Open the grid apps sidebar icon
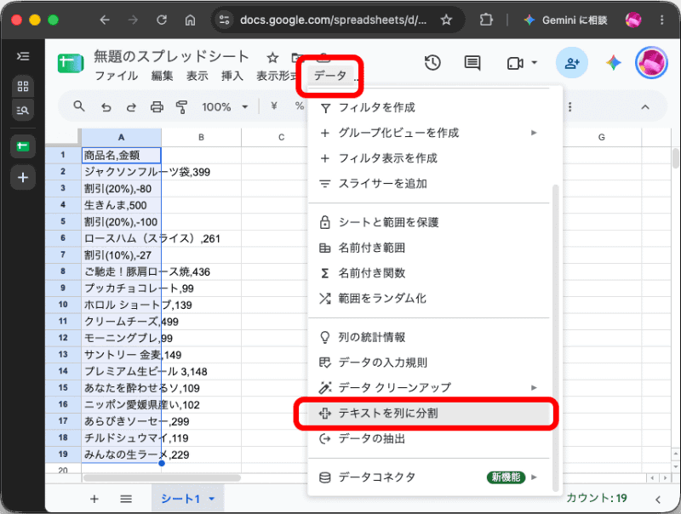 pyautogui.click(x=23, y=87)
